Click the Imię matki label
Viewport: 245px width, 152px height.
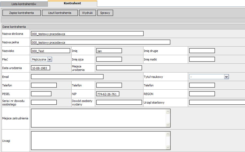tap(150, 59)
